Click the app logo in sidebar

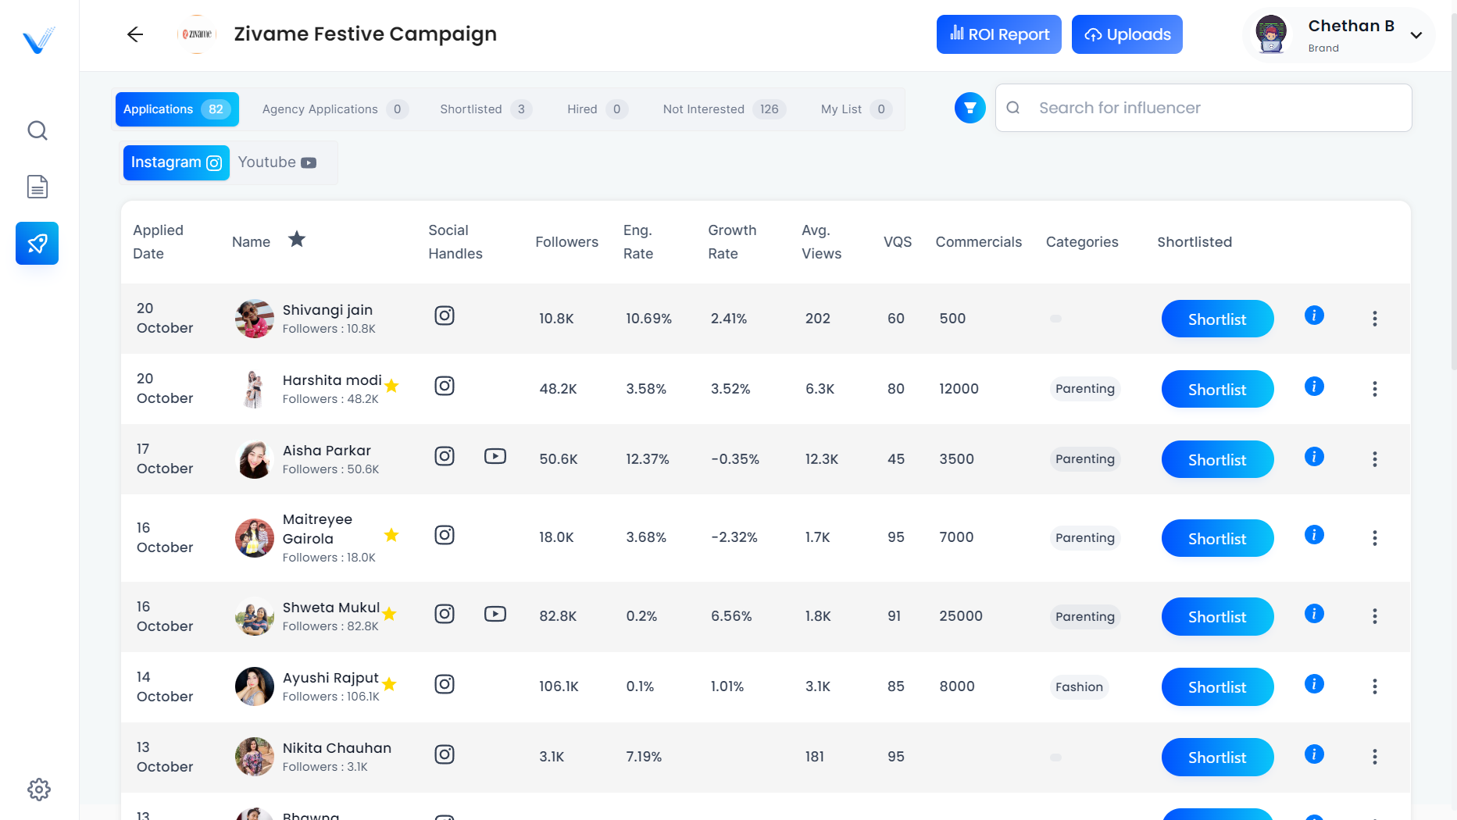(38, 40)
